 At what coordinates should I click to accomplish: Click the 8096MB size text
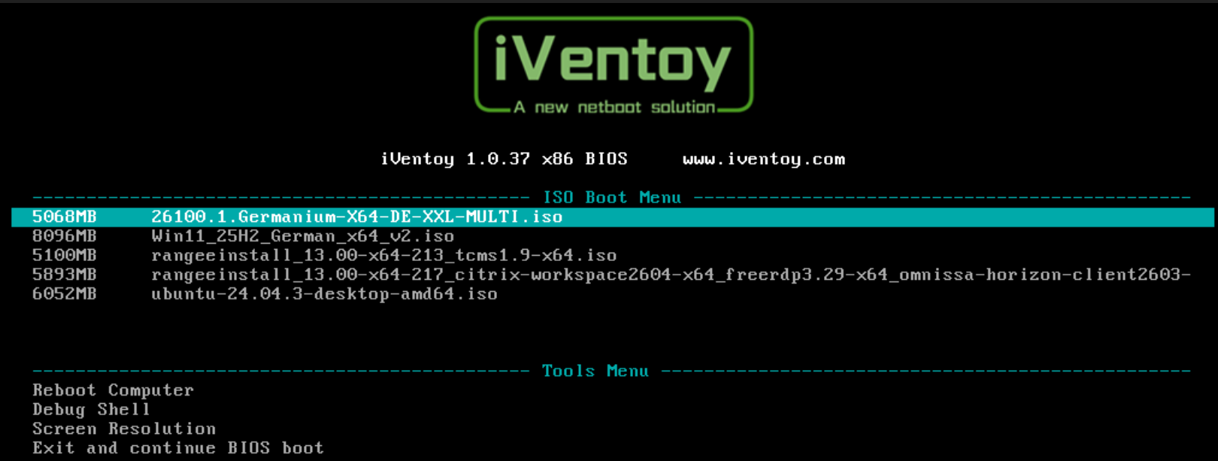pos(64,236)
